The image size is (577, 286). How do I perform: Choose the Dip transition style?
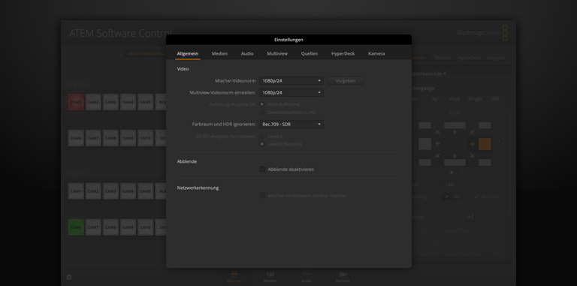(x=434, y=99)
